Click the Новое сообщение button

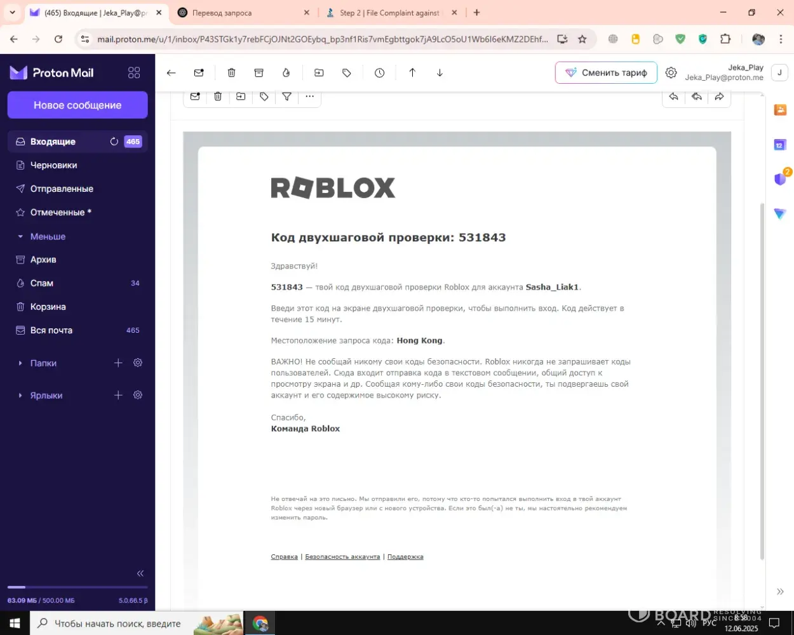(x=77, y=105)
